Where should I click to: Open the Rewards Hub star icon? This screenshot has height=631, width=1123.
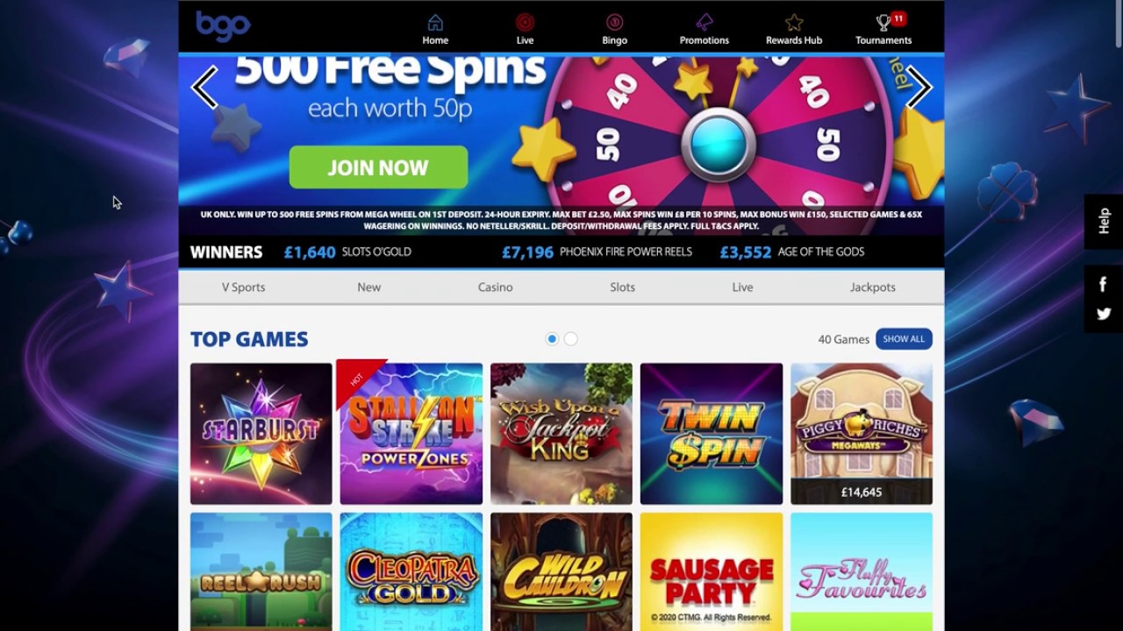[794, 23]
